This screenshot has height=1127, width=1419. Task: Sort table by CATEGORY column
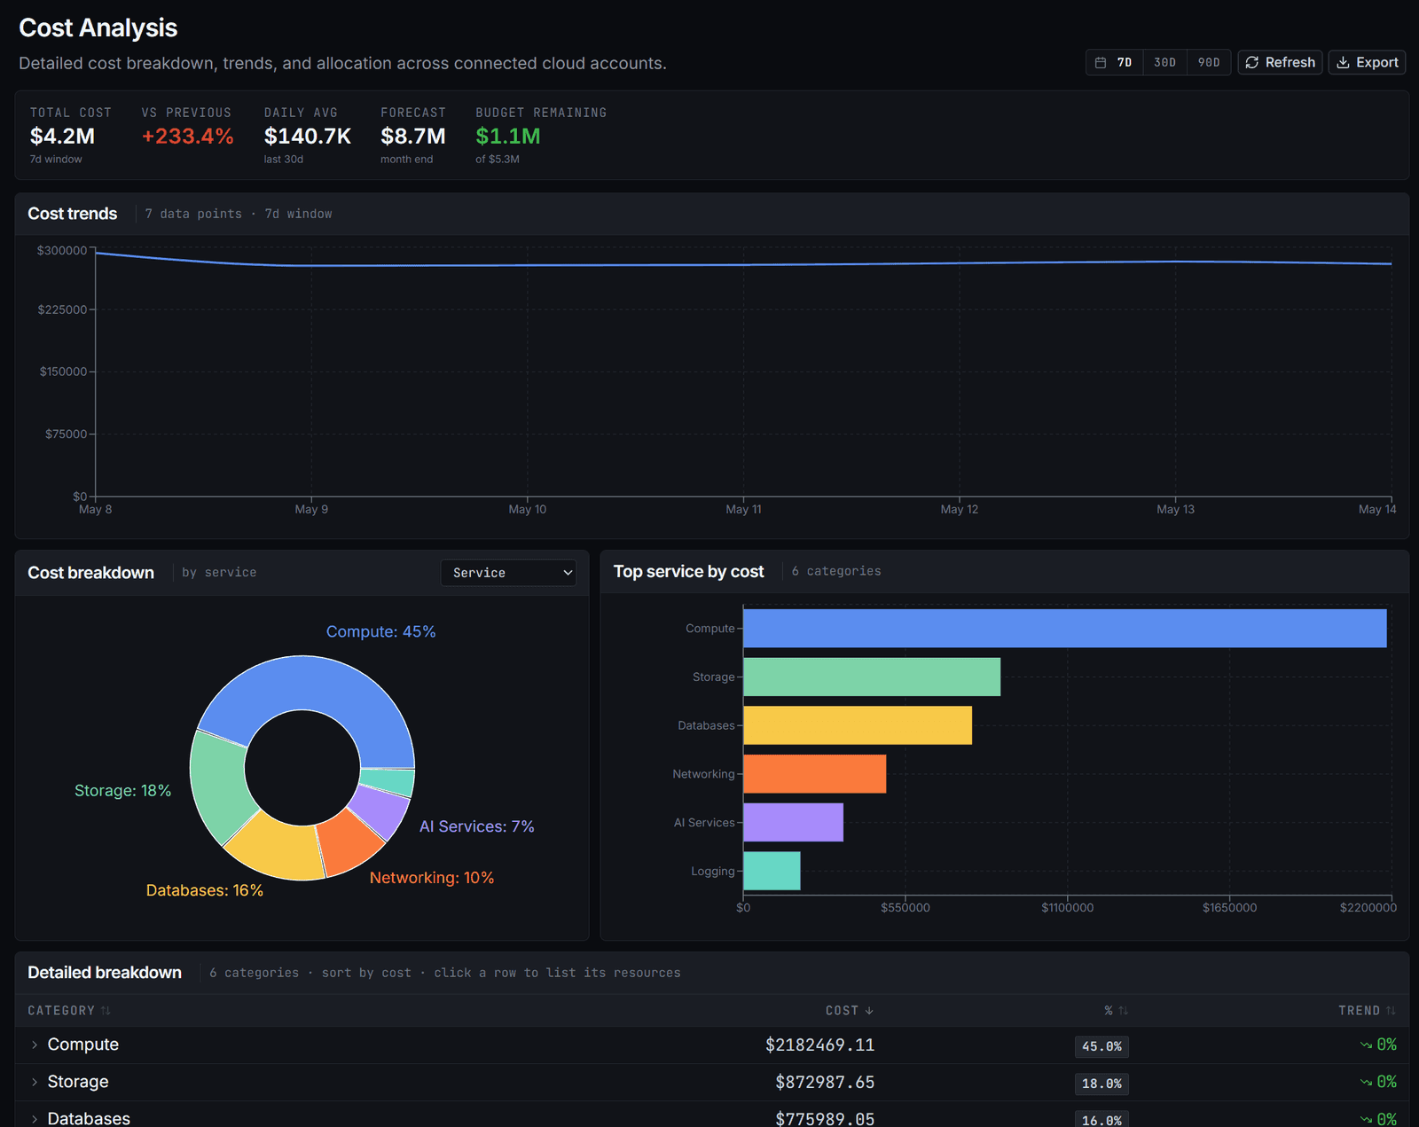(69, 1011)
